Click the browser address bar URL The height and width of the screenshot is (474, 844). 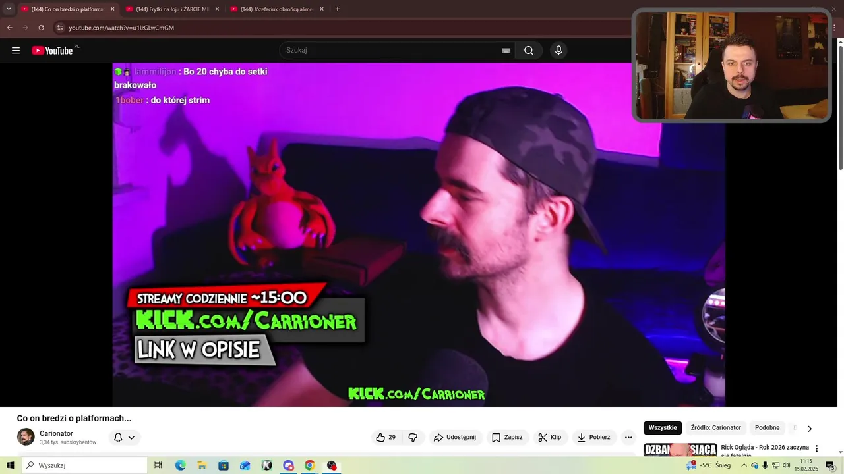pyautogui.click(x=121, y=28)
